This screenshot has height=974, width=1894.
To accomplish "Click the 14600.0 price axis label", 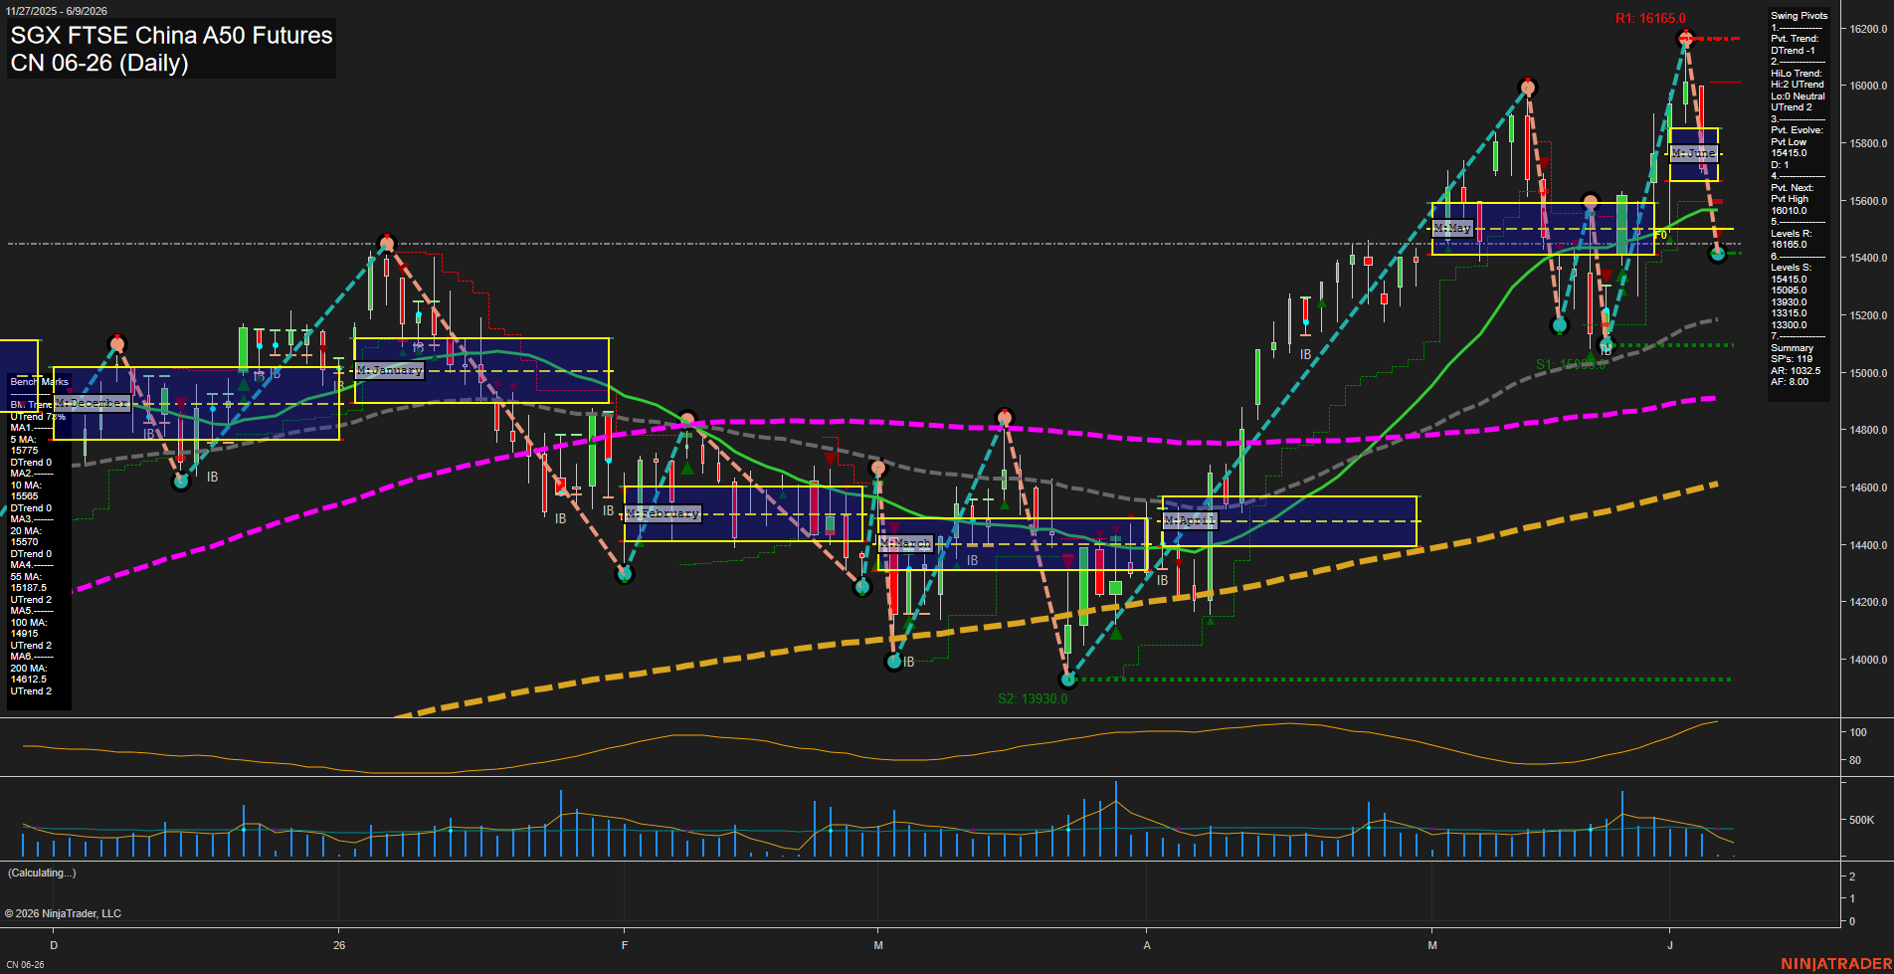I will pos(1868,487).
